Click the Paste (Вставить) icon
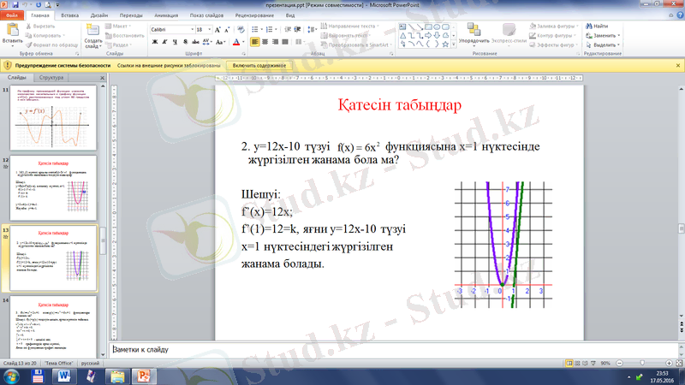Screen dimensions: 685x385 click(13, 33)
